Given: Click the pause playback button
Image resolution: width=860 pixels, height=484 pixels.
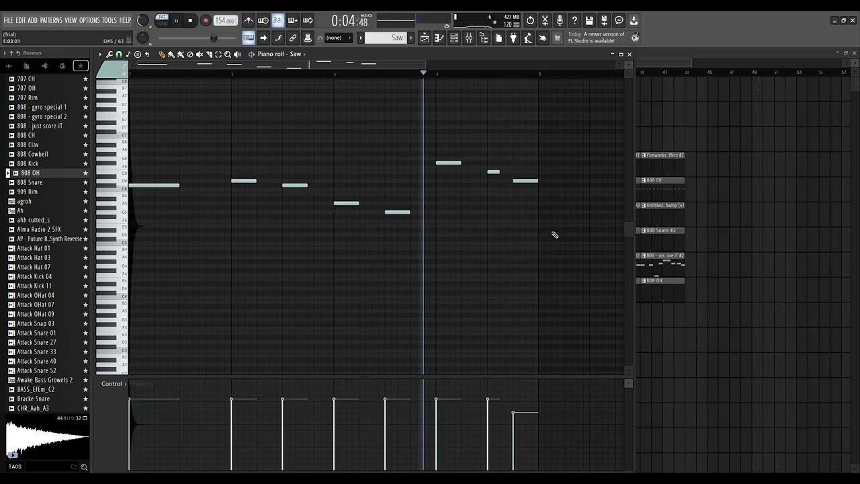Looking at the screenshot, I should tap(176, 21).
